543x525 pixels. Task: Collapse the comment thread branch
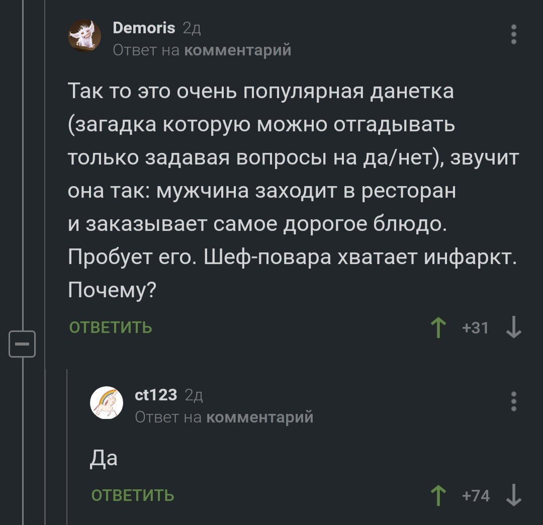point(22,344)
